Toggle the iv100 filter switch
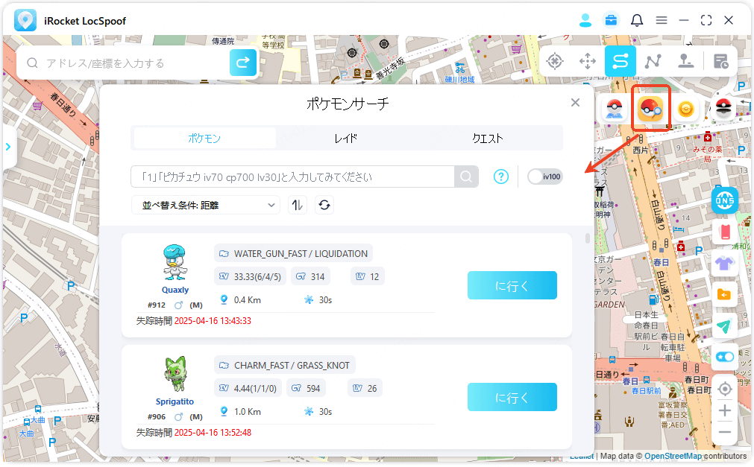 pyautogui.click(x=545, y=177)
